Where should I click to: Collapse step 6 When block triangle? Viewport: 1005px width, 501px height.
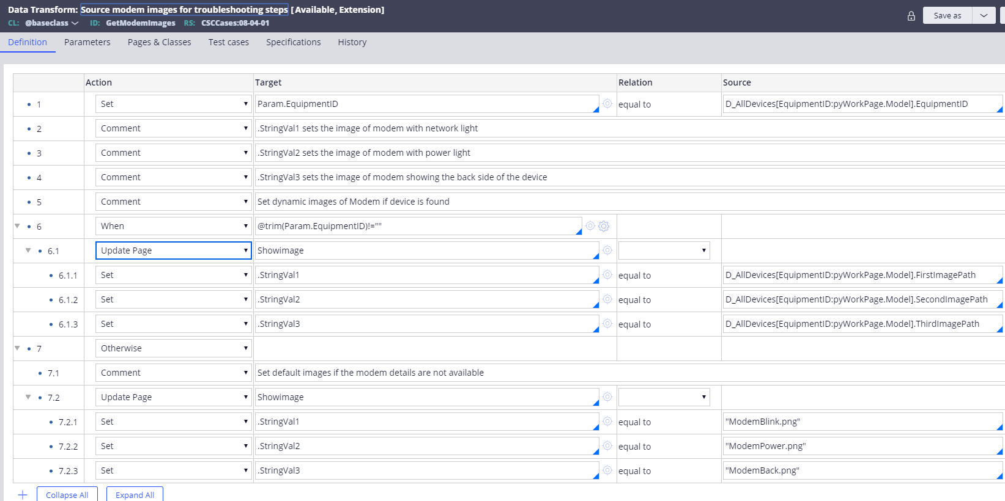click(x=17, y=226)
